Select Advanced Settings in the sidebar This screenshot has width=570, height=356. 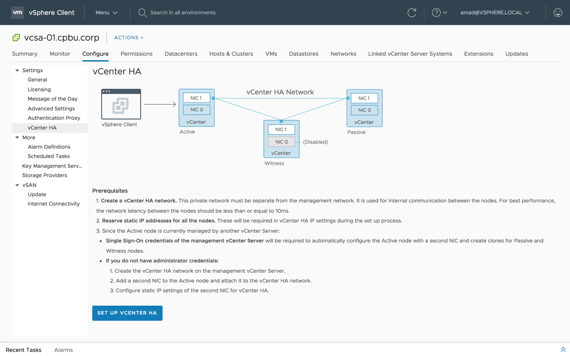click(x=51, y=109)
